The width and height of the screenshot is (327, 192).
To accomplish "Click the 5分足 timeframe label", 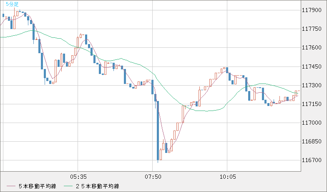I will coord(12,4).
